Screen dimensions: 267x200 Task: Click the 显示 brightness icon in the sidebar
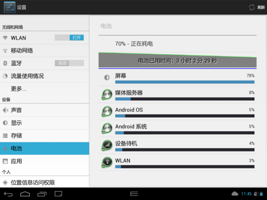point(5,123)
